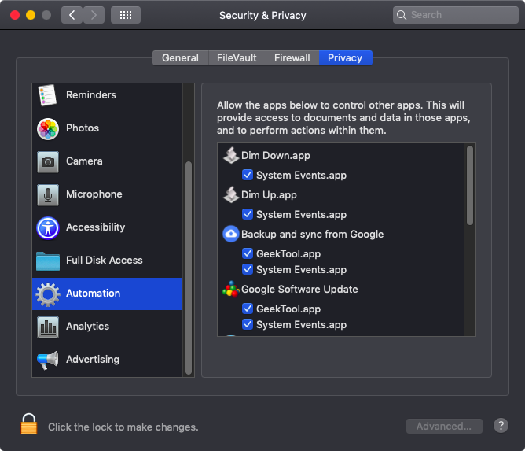The image size is (525, 451).
Task: Click the Backup and sync cloud icon
Action: point(231,234)
